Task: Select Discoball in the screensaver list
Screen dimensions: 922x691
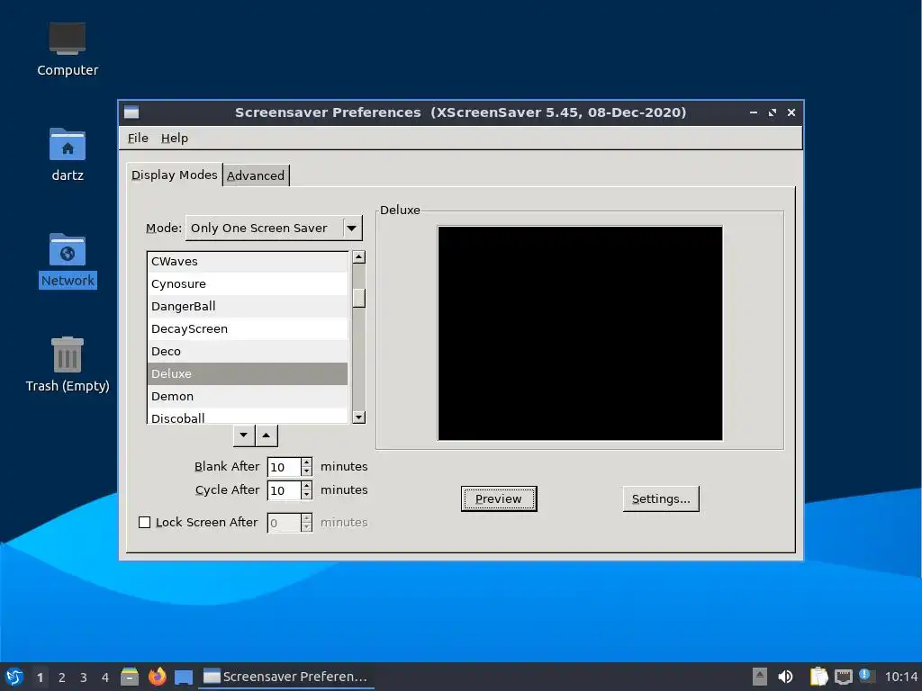Action: [248, 416]
